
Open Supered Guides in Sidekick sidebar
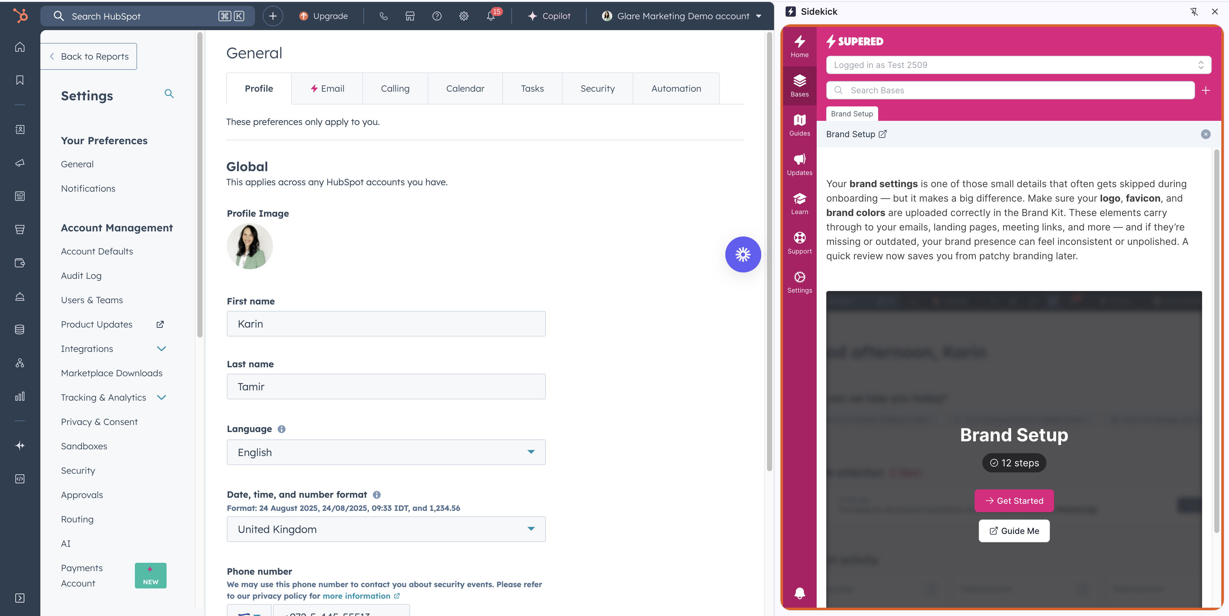(799, 125)
